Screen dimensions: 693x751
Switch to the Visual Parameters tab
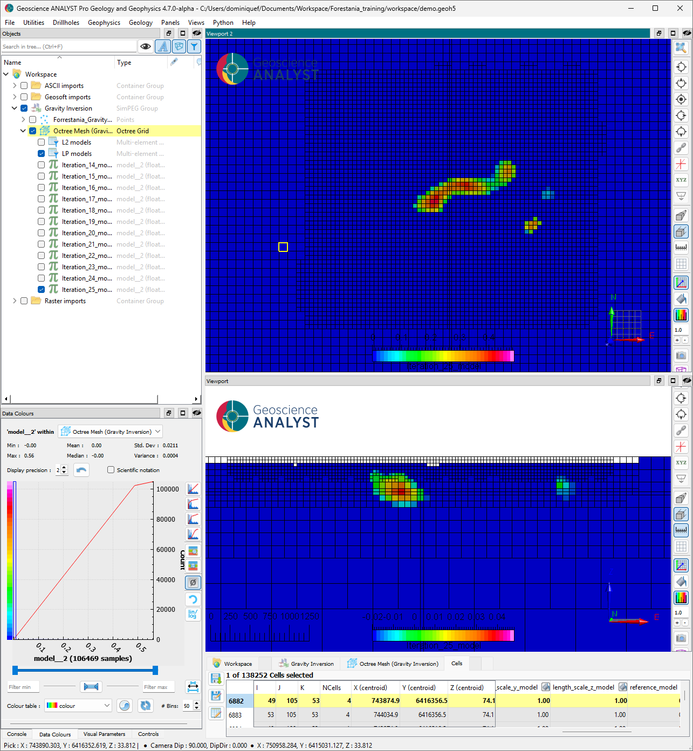(104, 734)
